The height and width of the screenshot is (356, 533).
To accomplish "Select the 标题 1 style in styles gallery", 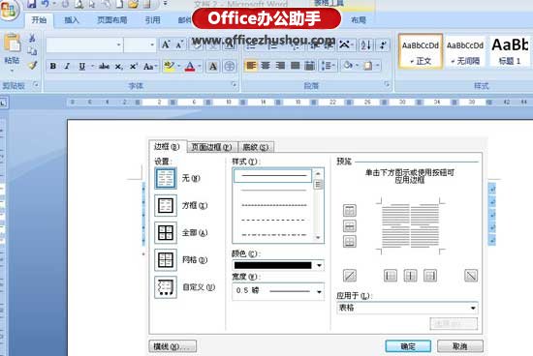I will [x=510, y=52].
